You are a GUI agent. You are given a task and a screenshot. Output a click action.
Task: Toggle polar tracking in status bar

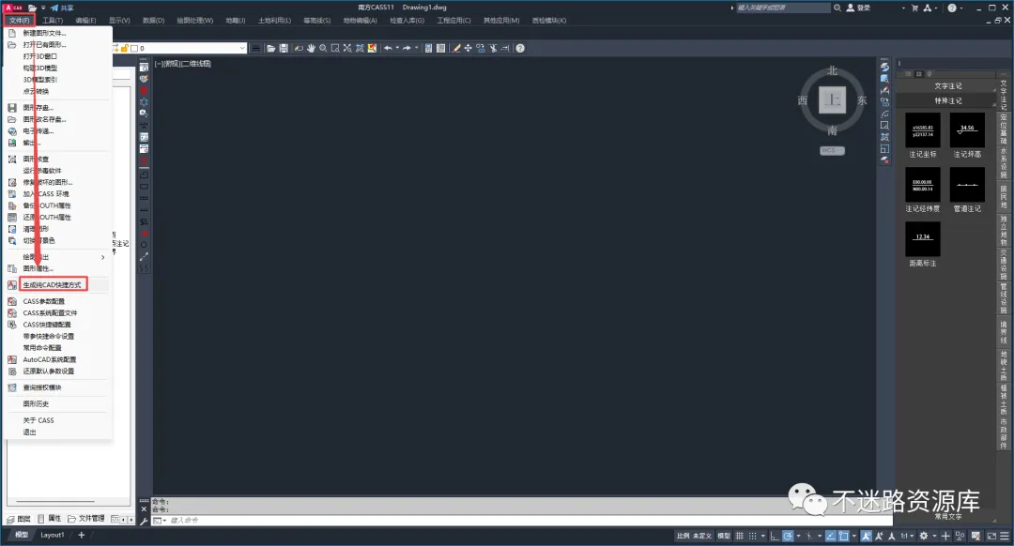click(788, 536)
